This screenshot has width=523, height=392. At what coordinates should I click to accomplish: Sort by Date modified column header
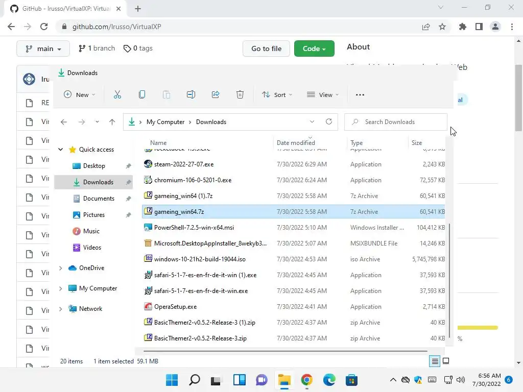coord(296,143)
